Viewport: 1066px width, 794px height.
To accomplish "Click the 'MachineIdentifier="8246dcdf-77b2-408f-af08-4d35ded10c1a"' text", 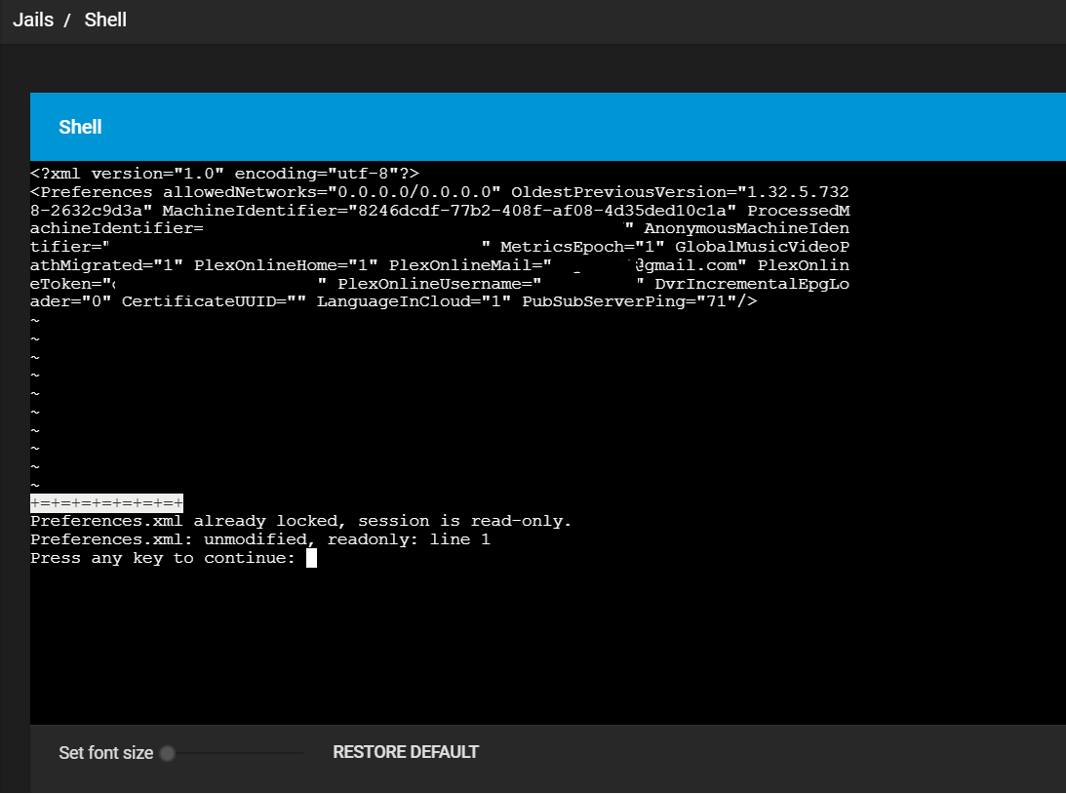I will point(450,211).
